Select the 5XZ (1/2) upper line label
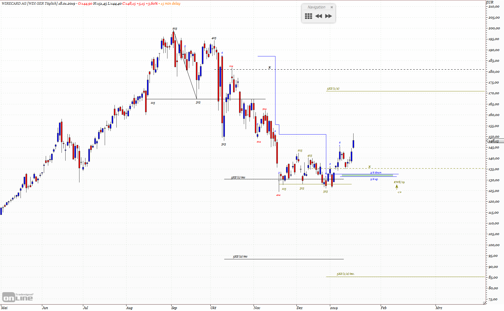The height and width of the screenshot is (311, 504). pyautogui.click(x=333, y=89)
